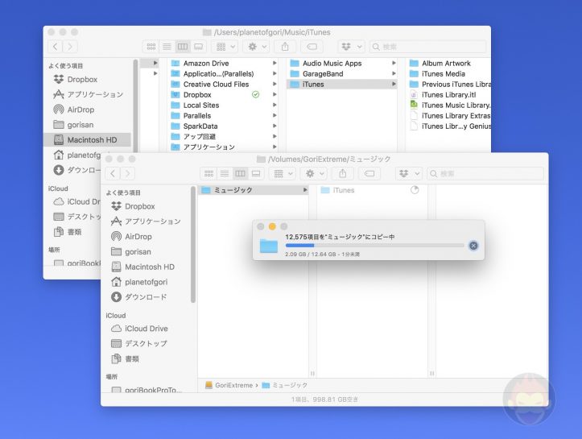Image resolution: width=582 pixels, height=439 pixels.
Task: Select AirDrop in back window sidebar
Action: [74, 110]
